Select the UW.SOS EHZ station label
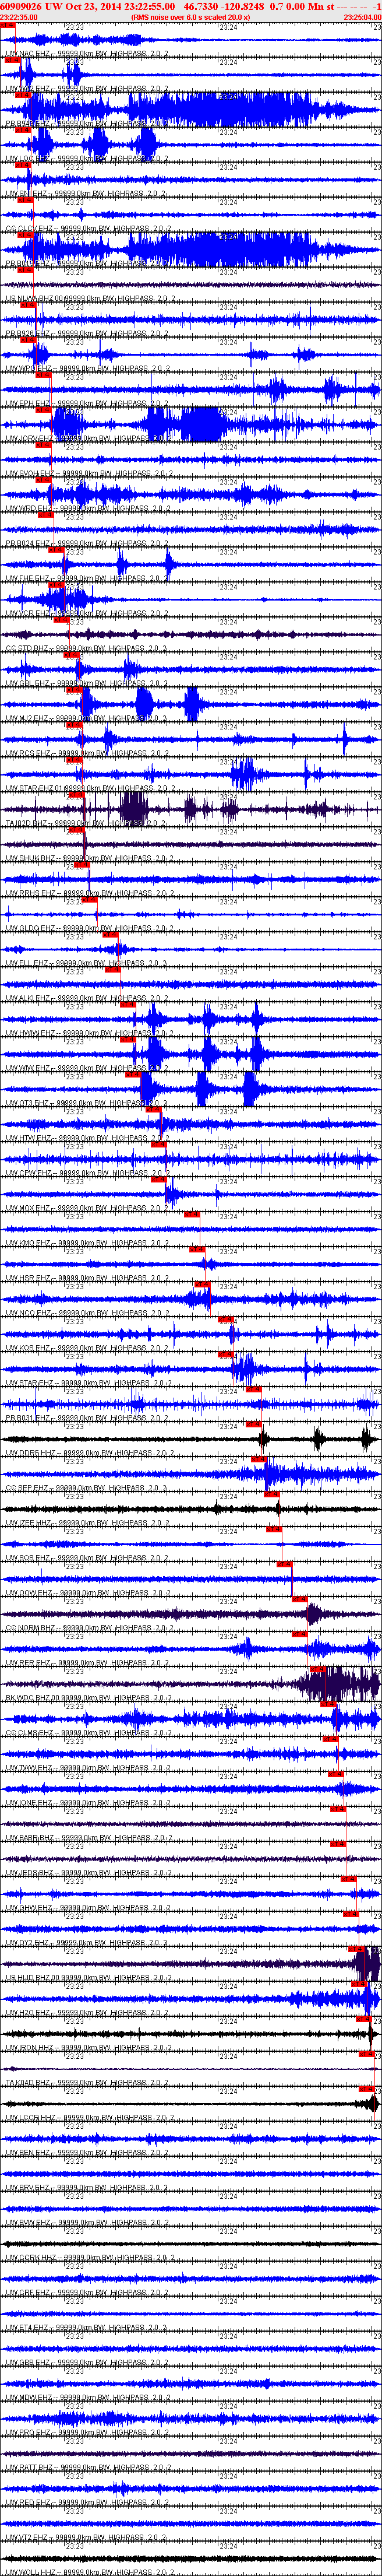 [87, 1558]
